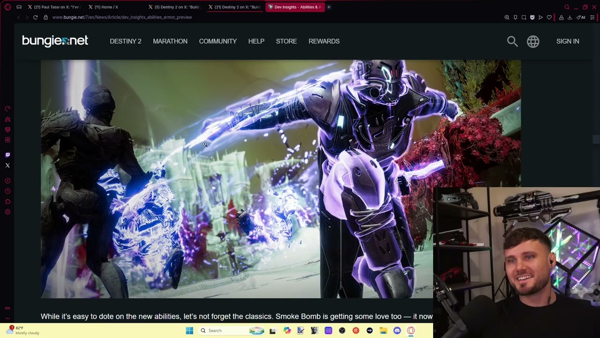
Task: Switch to (21) Destiny 2 on X tab
Action: [x=236, y=7]
